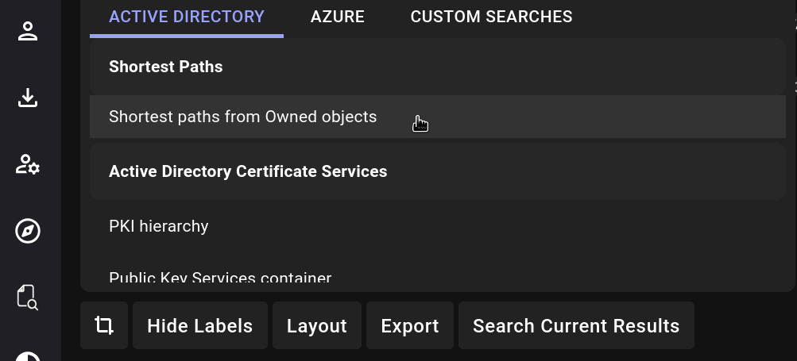This screenshot has width=797, height=361.
Task: Click the download collectors icon in sidebar
Action: 28,98
